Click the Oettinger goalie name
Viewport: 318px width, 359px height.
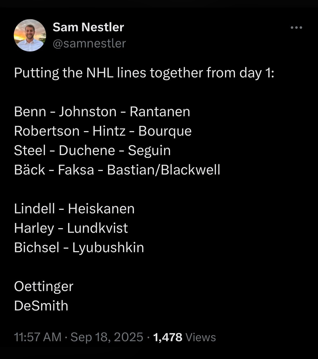(44, 286)
